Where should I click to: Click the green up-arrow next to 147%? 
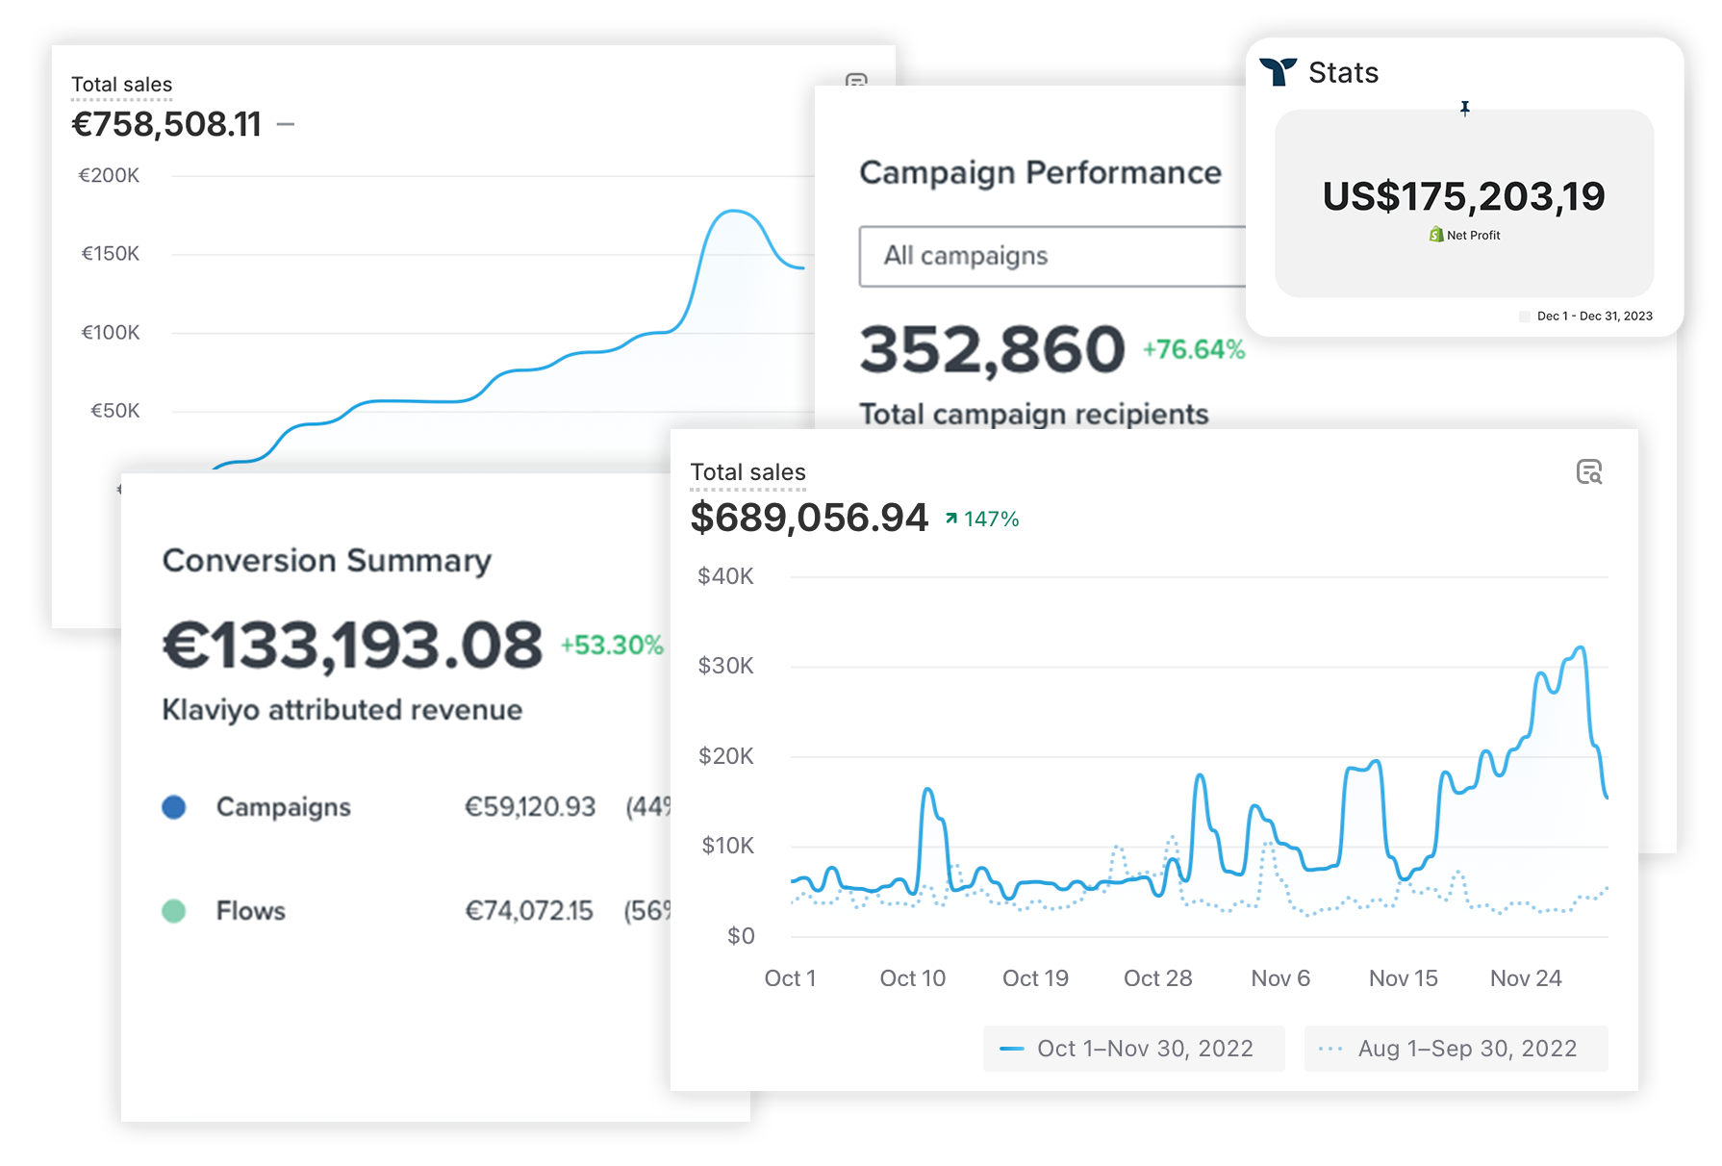pos(951,519)
